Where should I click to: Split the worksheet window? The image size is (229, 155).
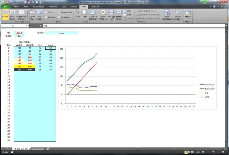(127, 11)
